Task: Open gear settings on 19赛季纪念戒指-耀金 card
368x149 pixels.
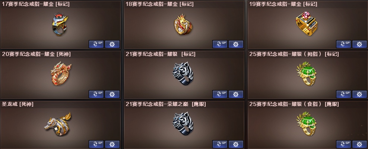Action: [359, 44]
